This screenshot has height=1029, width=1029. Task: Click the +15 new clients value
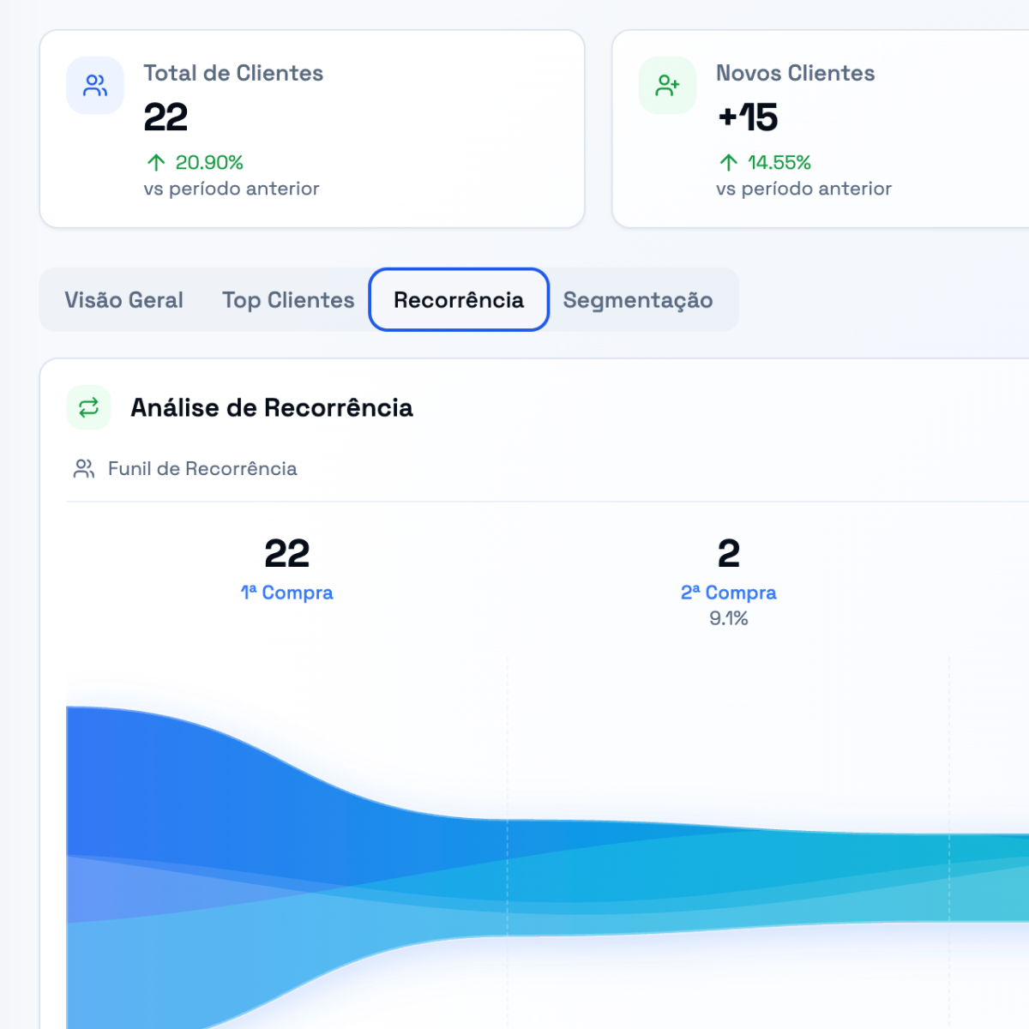[748, 117]
